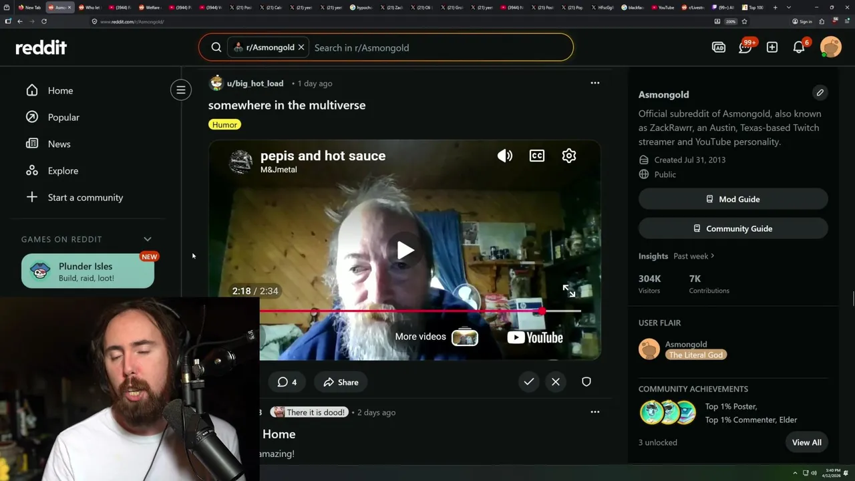Open the 4 comments button
The width and height of the screenshot is (855, 481).
(x=287, y=382)
